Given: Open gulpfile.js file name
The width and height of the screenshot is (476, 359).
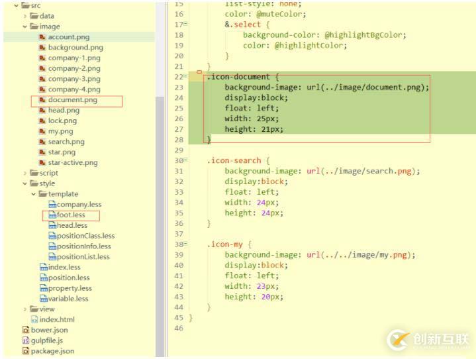Looking at the screenshot, I should (x=47, y=340).
